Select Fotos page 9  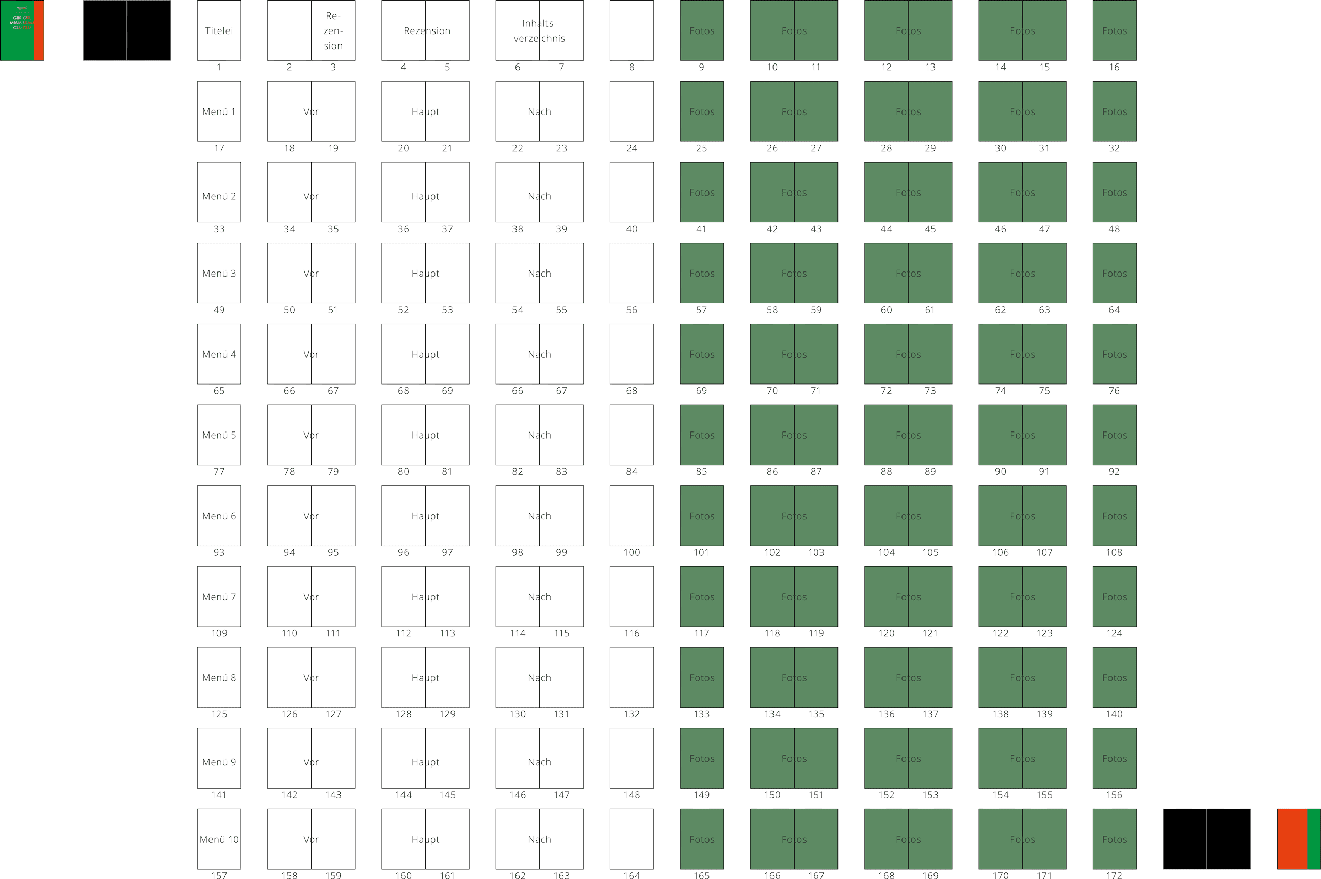pos(702,30)
